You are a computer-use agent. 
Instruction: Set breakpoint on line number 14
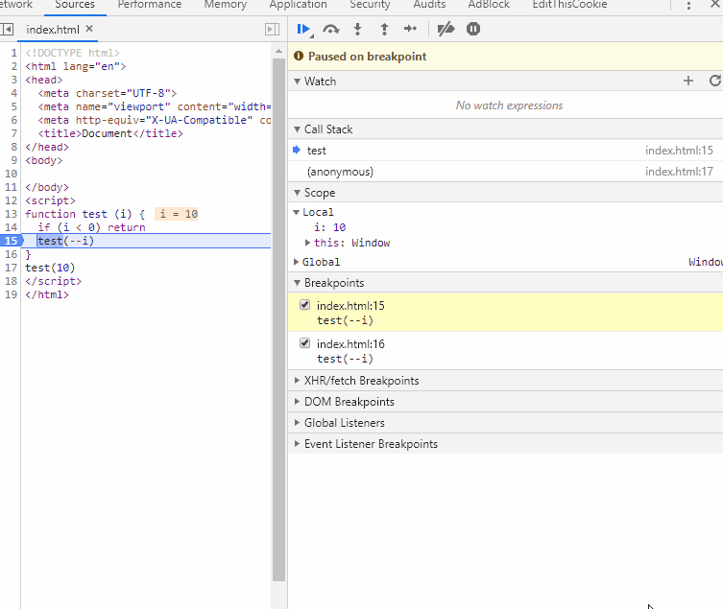click(12, 227)
